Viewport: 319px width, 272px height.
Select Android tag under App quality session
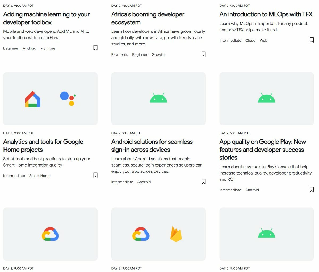(252, 190)
